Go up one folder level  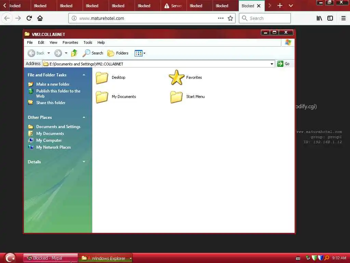[74, 53]
